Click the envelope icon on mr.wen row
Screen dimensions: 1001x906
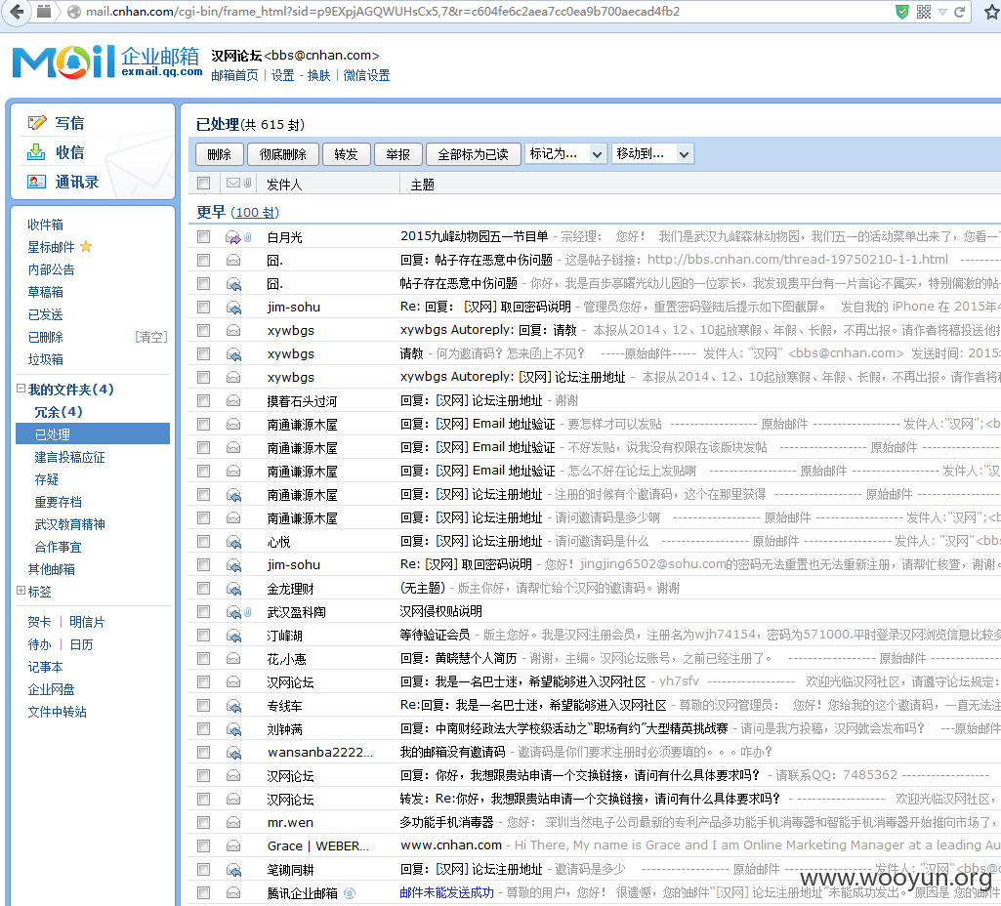click(233, 823)
